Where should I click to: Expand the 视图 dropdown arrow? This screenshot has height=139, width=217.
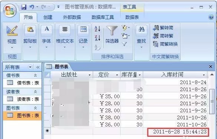tap(12, 48)
